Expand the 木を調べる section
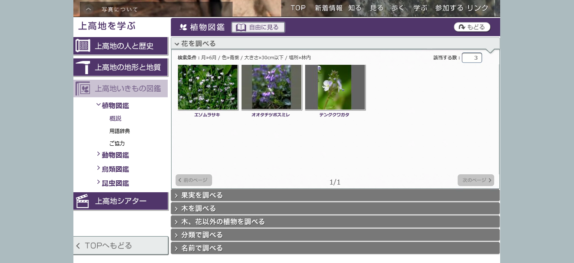 (176, 209)
